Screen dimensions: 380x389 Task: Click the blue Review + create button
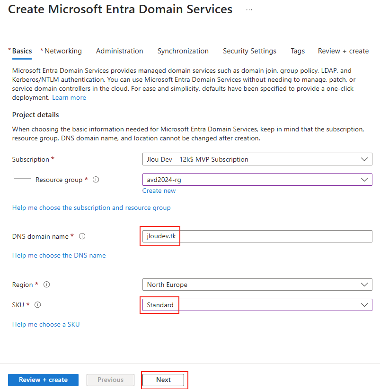click(43, 380)
